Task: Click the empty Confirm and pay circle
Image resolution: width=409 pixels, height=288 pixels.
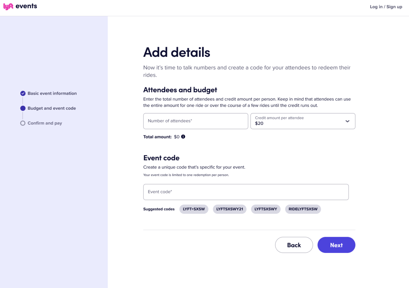Action: click(x=23, y=123)
